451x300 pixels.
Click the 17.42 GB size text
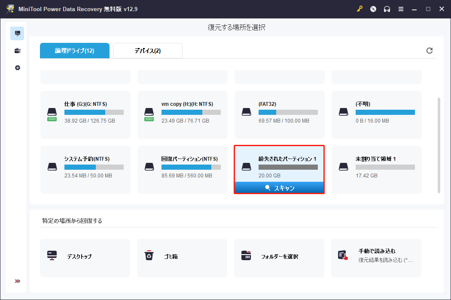[366, 176]
